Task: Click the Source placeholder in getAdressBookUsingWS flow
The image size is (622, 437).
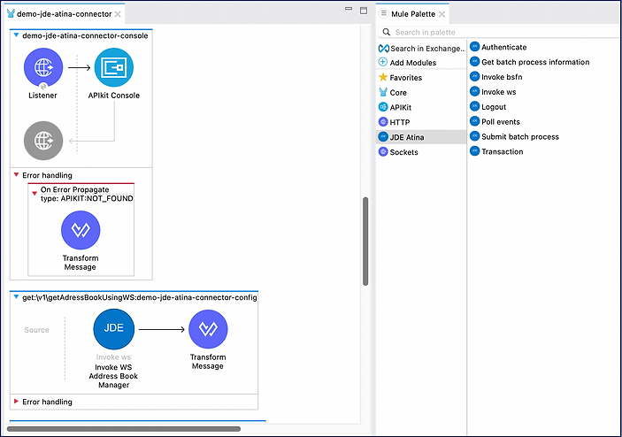Action: 36,330
